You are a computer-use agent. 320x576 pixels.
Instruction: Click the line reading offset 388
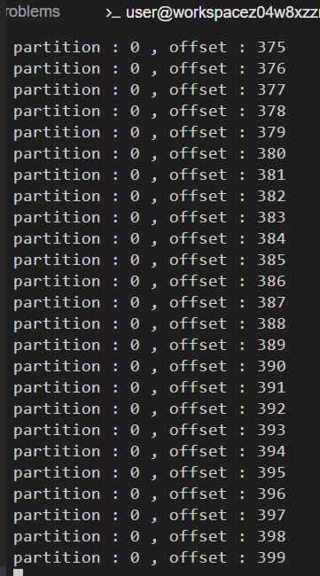(x=150, y=323)
